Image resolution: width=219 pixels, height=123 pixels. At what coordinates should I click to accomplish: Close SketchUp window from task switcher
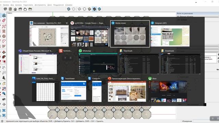click(67, 23)
